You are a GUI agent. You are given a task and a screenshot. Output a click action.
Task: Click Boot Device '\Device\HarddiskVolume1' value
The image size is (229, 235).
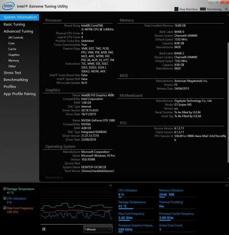98,171
